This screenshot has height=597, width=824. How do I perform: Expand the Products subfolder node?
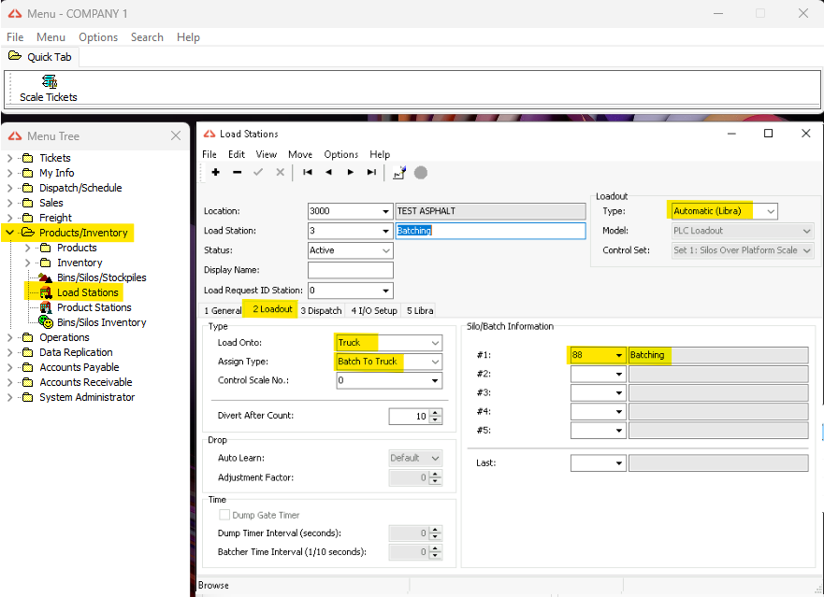point(27,248)
